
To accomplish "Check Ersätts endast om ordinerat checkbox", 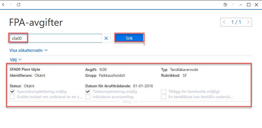I will tap(12, 97).
